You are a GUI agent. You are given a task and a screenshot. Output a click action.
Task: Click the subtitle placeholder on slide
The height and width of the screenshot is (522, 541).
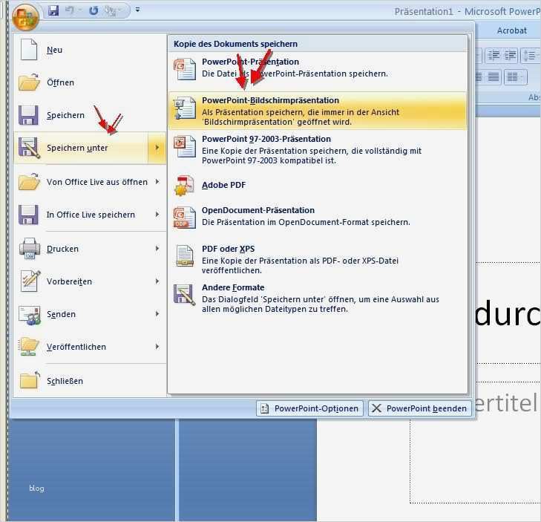coord(508,402)
